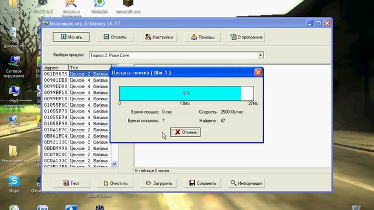Screen dimensions: 374x210
Task: Open the Помощь help button
Action: (x=203, y=37)
